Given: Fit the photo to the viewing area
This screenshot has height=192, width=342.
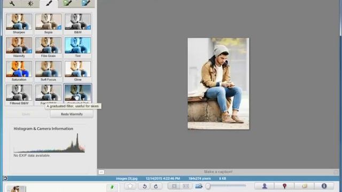Looking at the screenshot, I should pyautogui.click(x=174, y=186).
